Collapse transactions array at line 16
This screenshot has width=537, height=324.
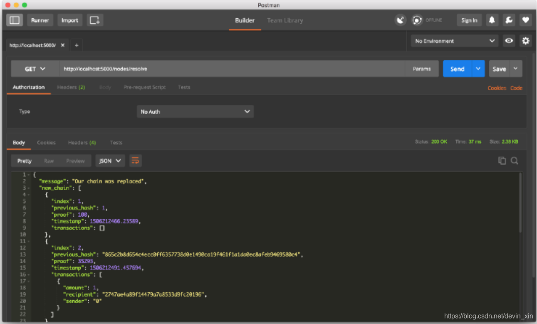pos(29,275)
